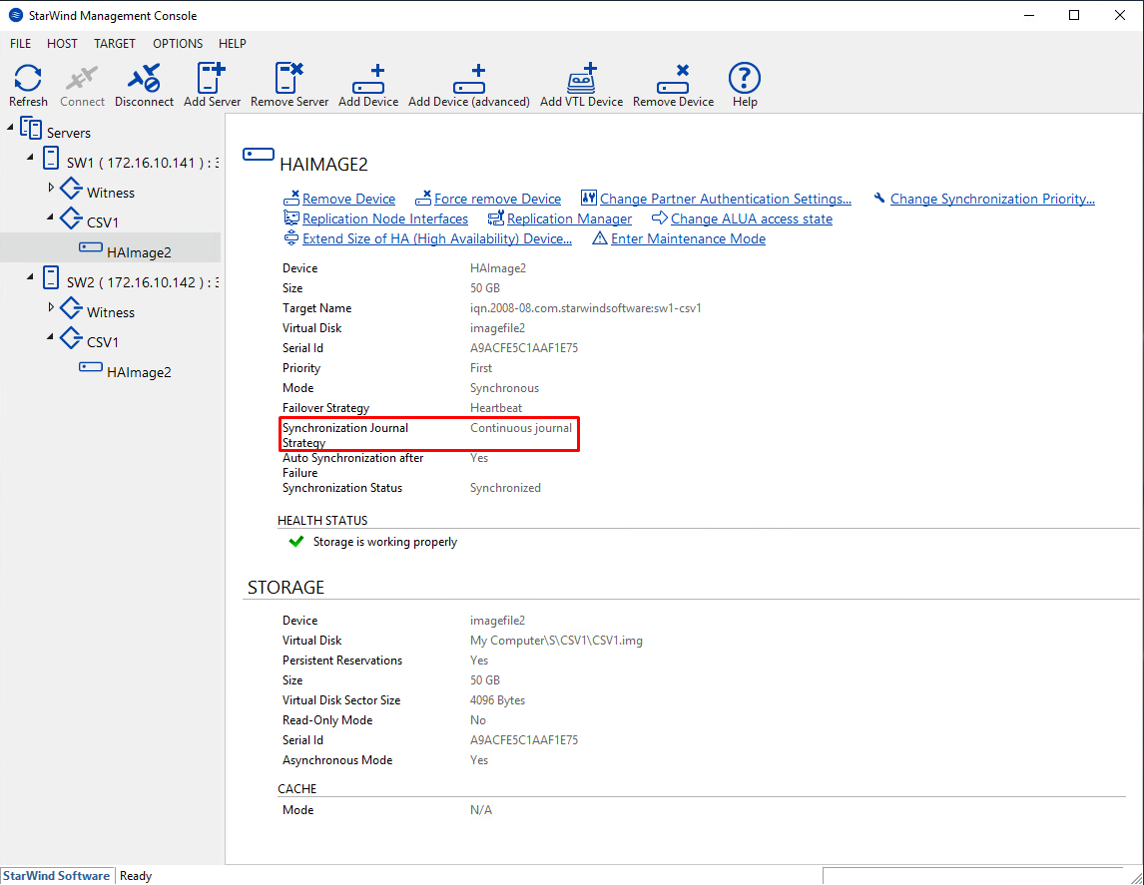Click the wrench icon for synchronization priority
1144x885 pixels.
879,198
